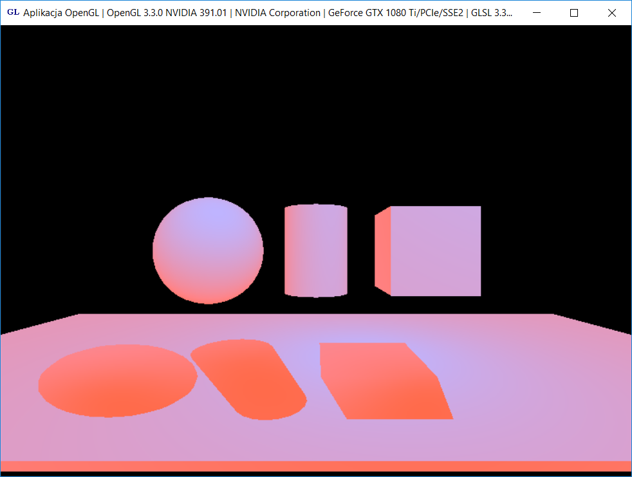
Task: Click the cube's narrow left side face
Action: click(x=383, y=251)
